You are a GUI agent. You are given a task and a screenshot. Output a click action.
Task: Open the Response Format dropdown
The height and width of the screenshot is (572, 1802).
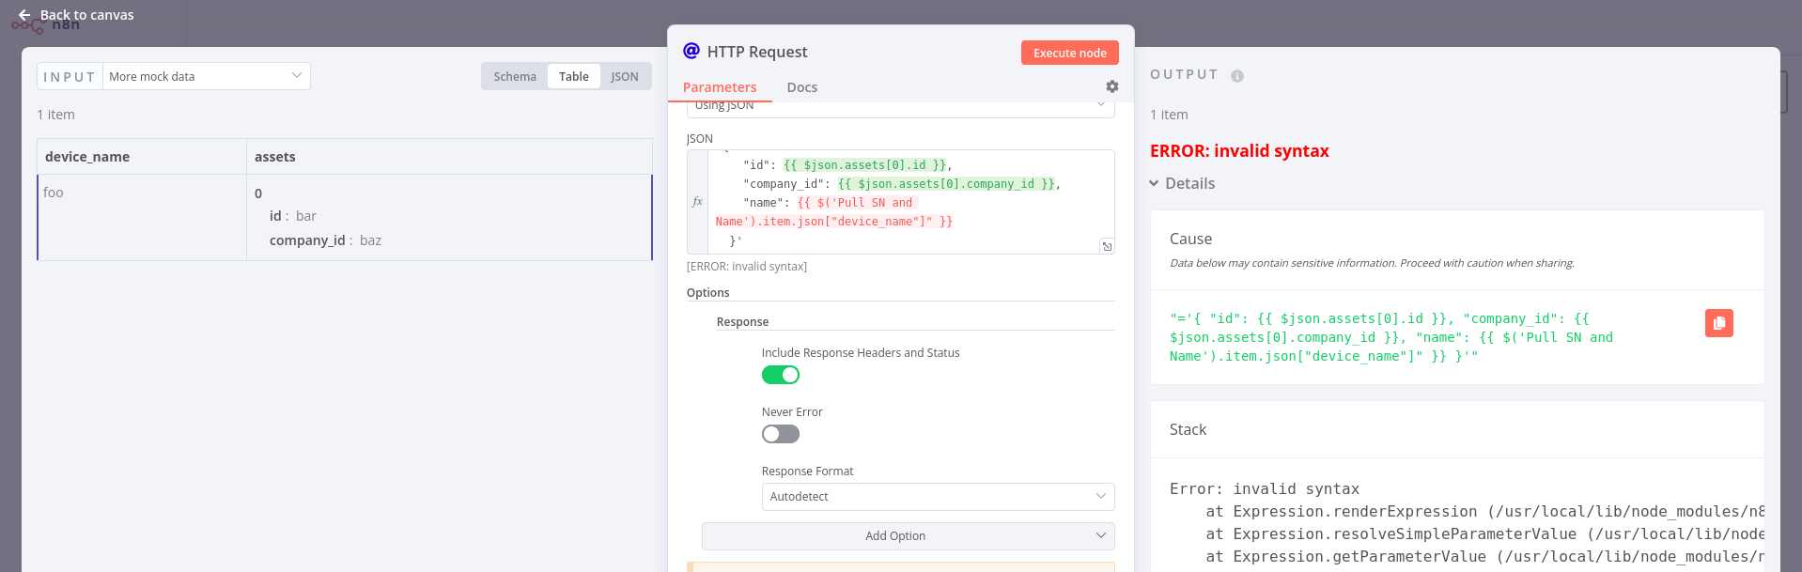pyautogui.click(x=937, y=497)
